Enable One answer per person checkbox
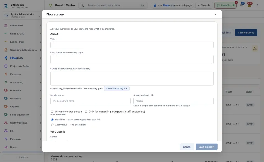Viewport: 264px width, 162px height. (x=52, y=112)
